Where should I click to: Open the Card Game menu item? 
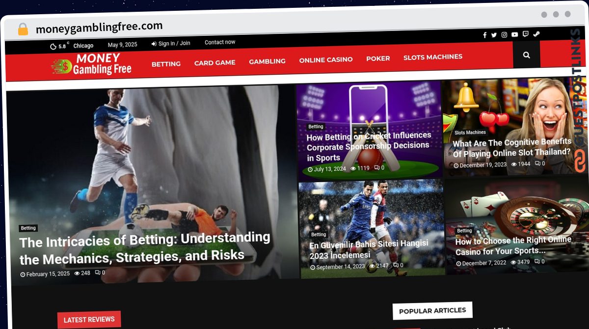point(214,63)
